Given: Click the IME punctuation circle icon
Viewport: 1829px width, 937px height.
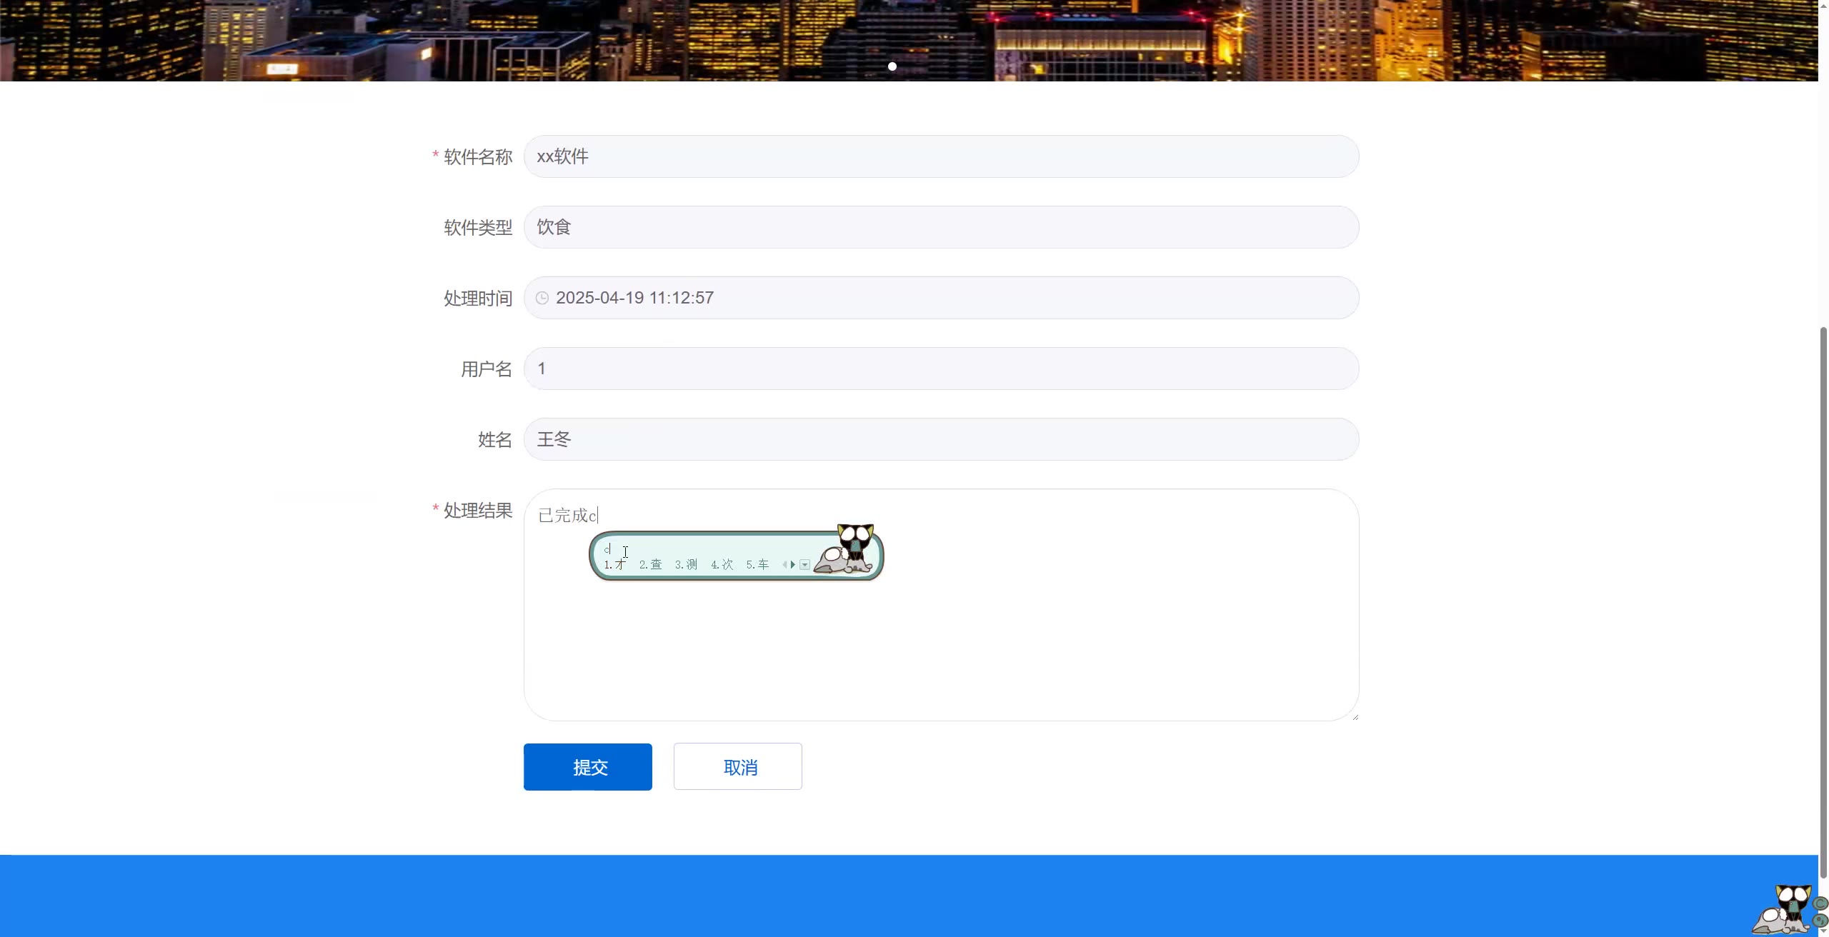Looking at the screenshot, I should point(1821,921).
